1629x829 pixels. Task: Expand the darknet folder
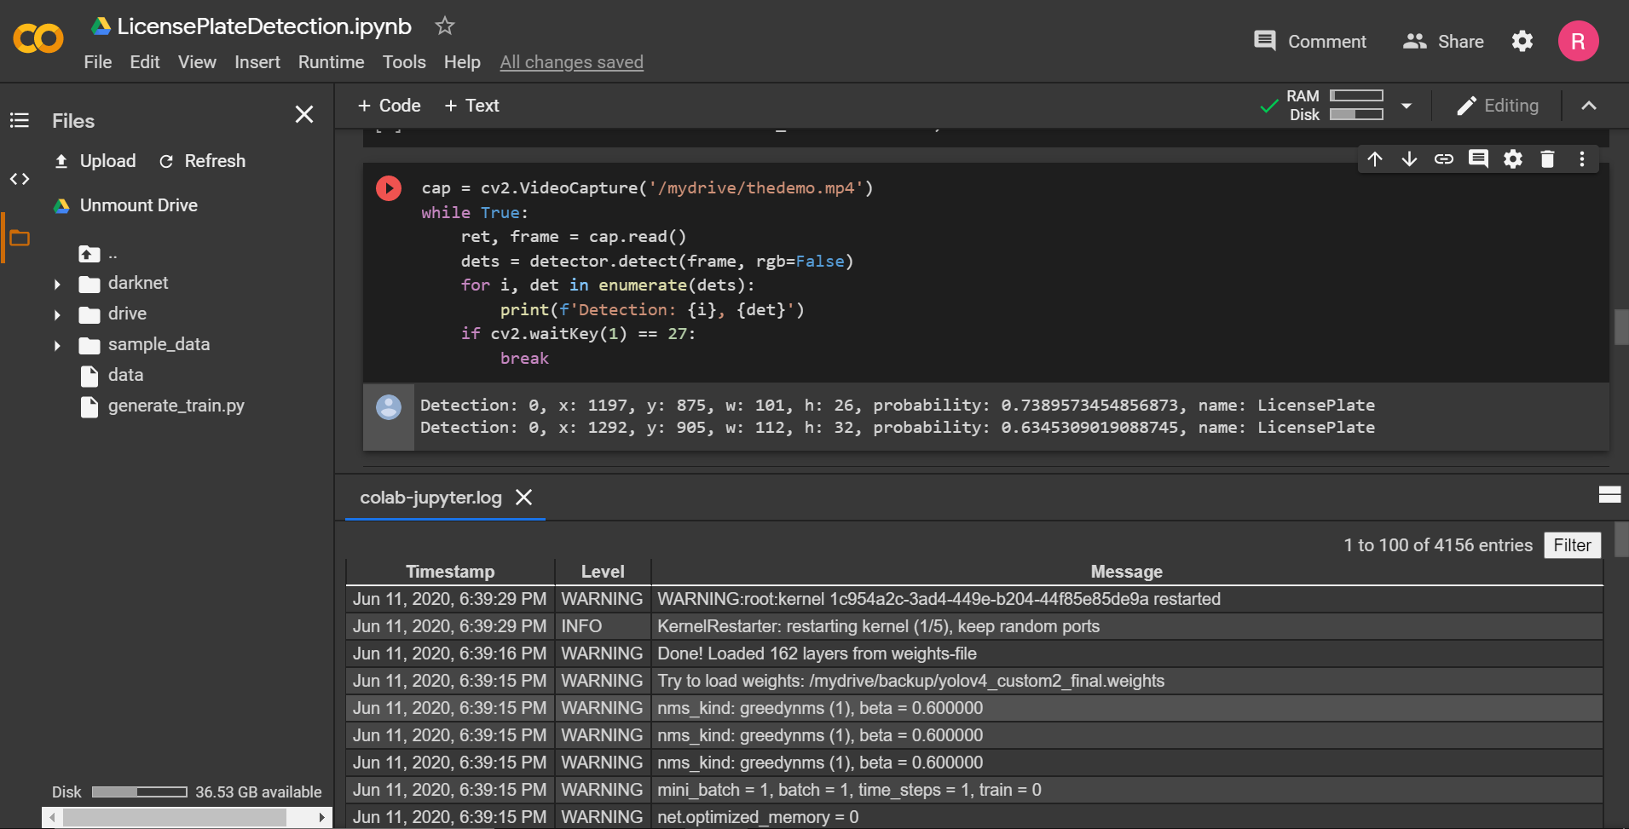click(56, 284)
